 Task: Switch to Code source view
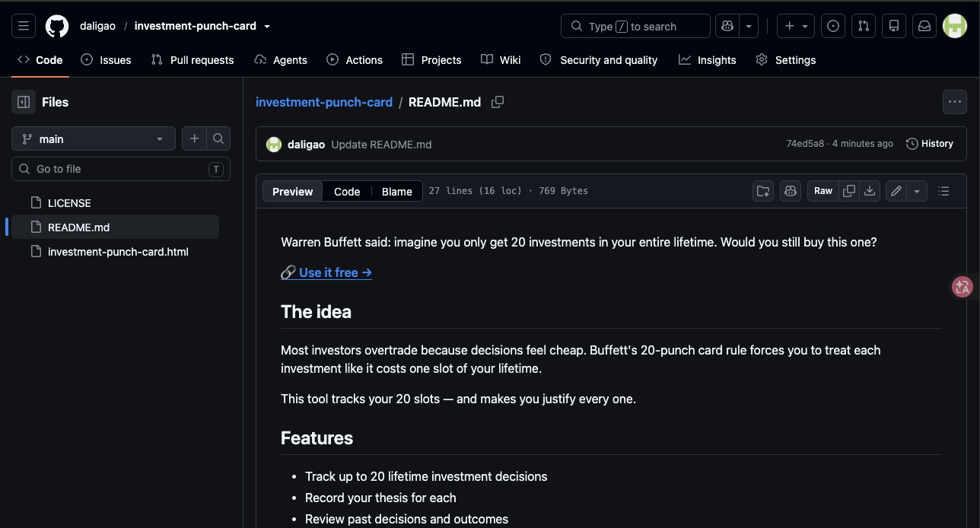347,191
